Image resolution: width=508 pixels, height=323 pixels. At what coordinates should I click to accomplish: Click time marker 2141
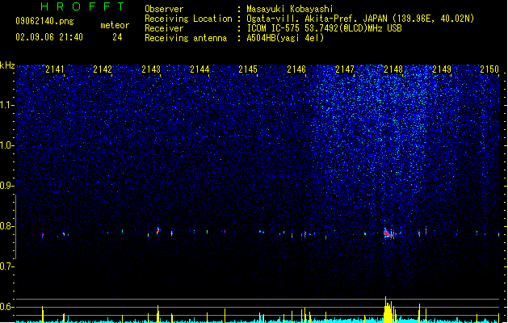55,69
